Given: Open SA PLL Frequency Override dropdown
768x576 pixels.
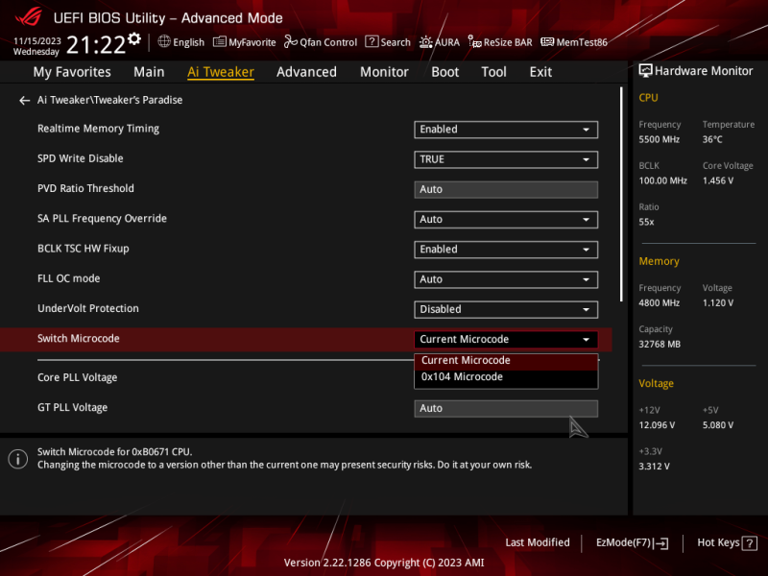Looking at the screenshot, I should pos(506,220).
